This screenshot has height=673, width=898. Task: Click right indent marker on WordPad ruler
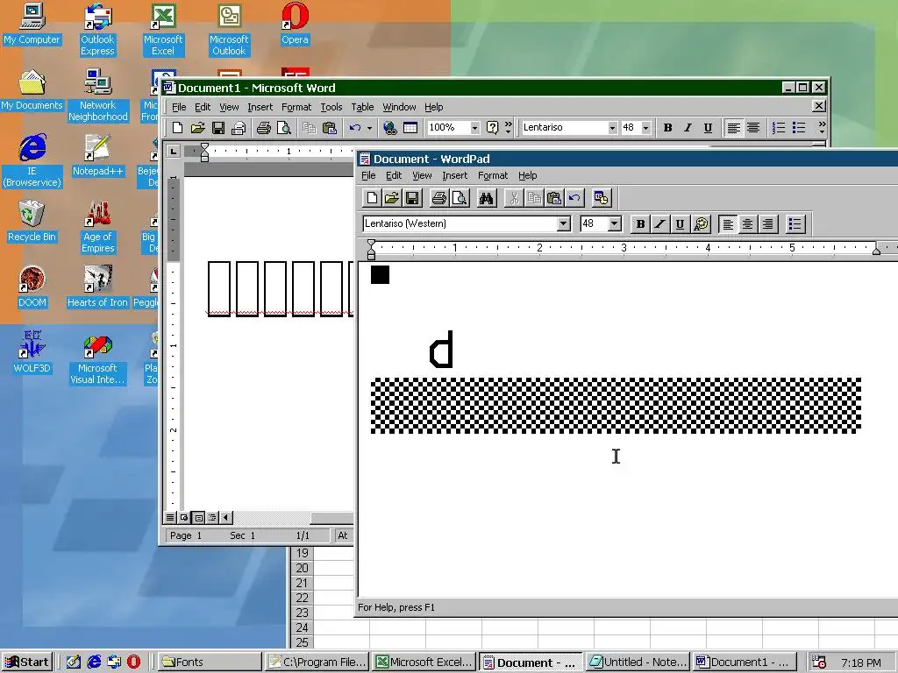pos(876,250)
